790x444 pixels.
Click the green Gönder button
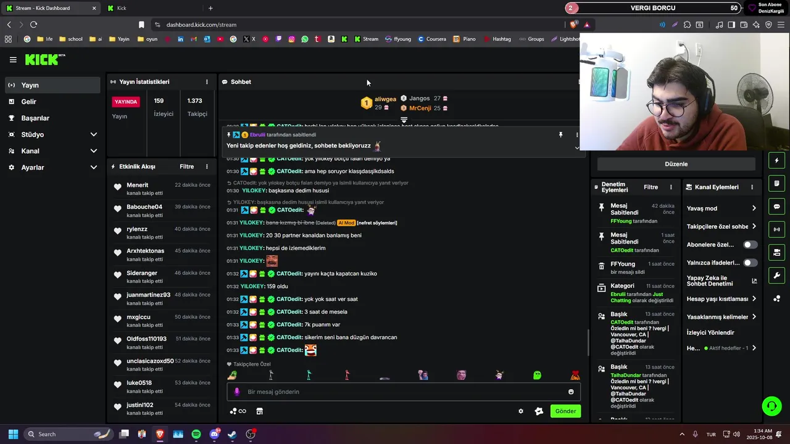565,411
